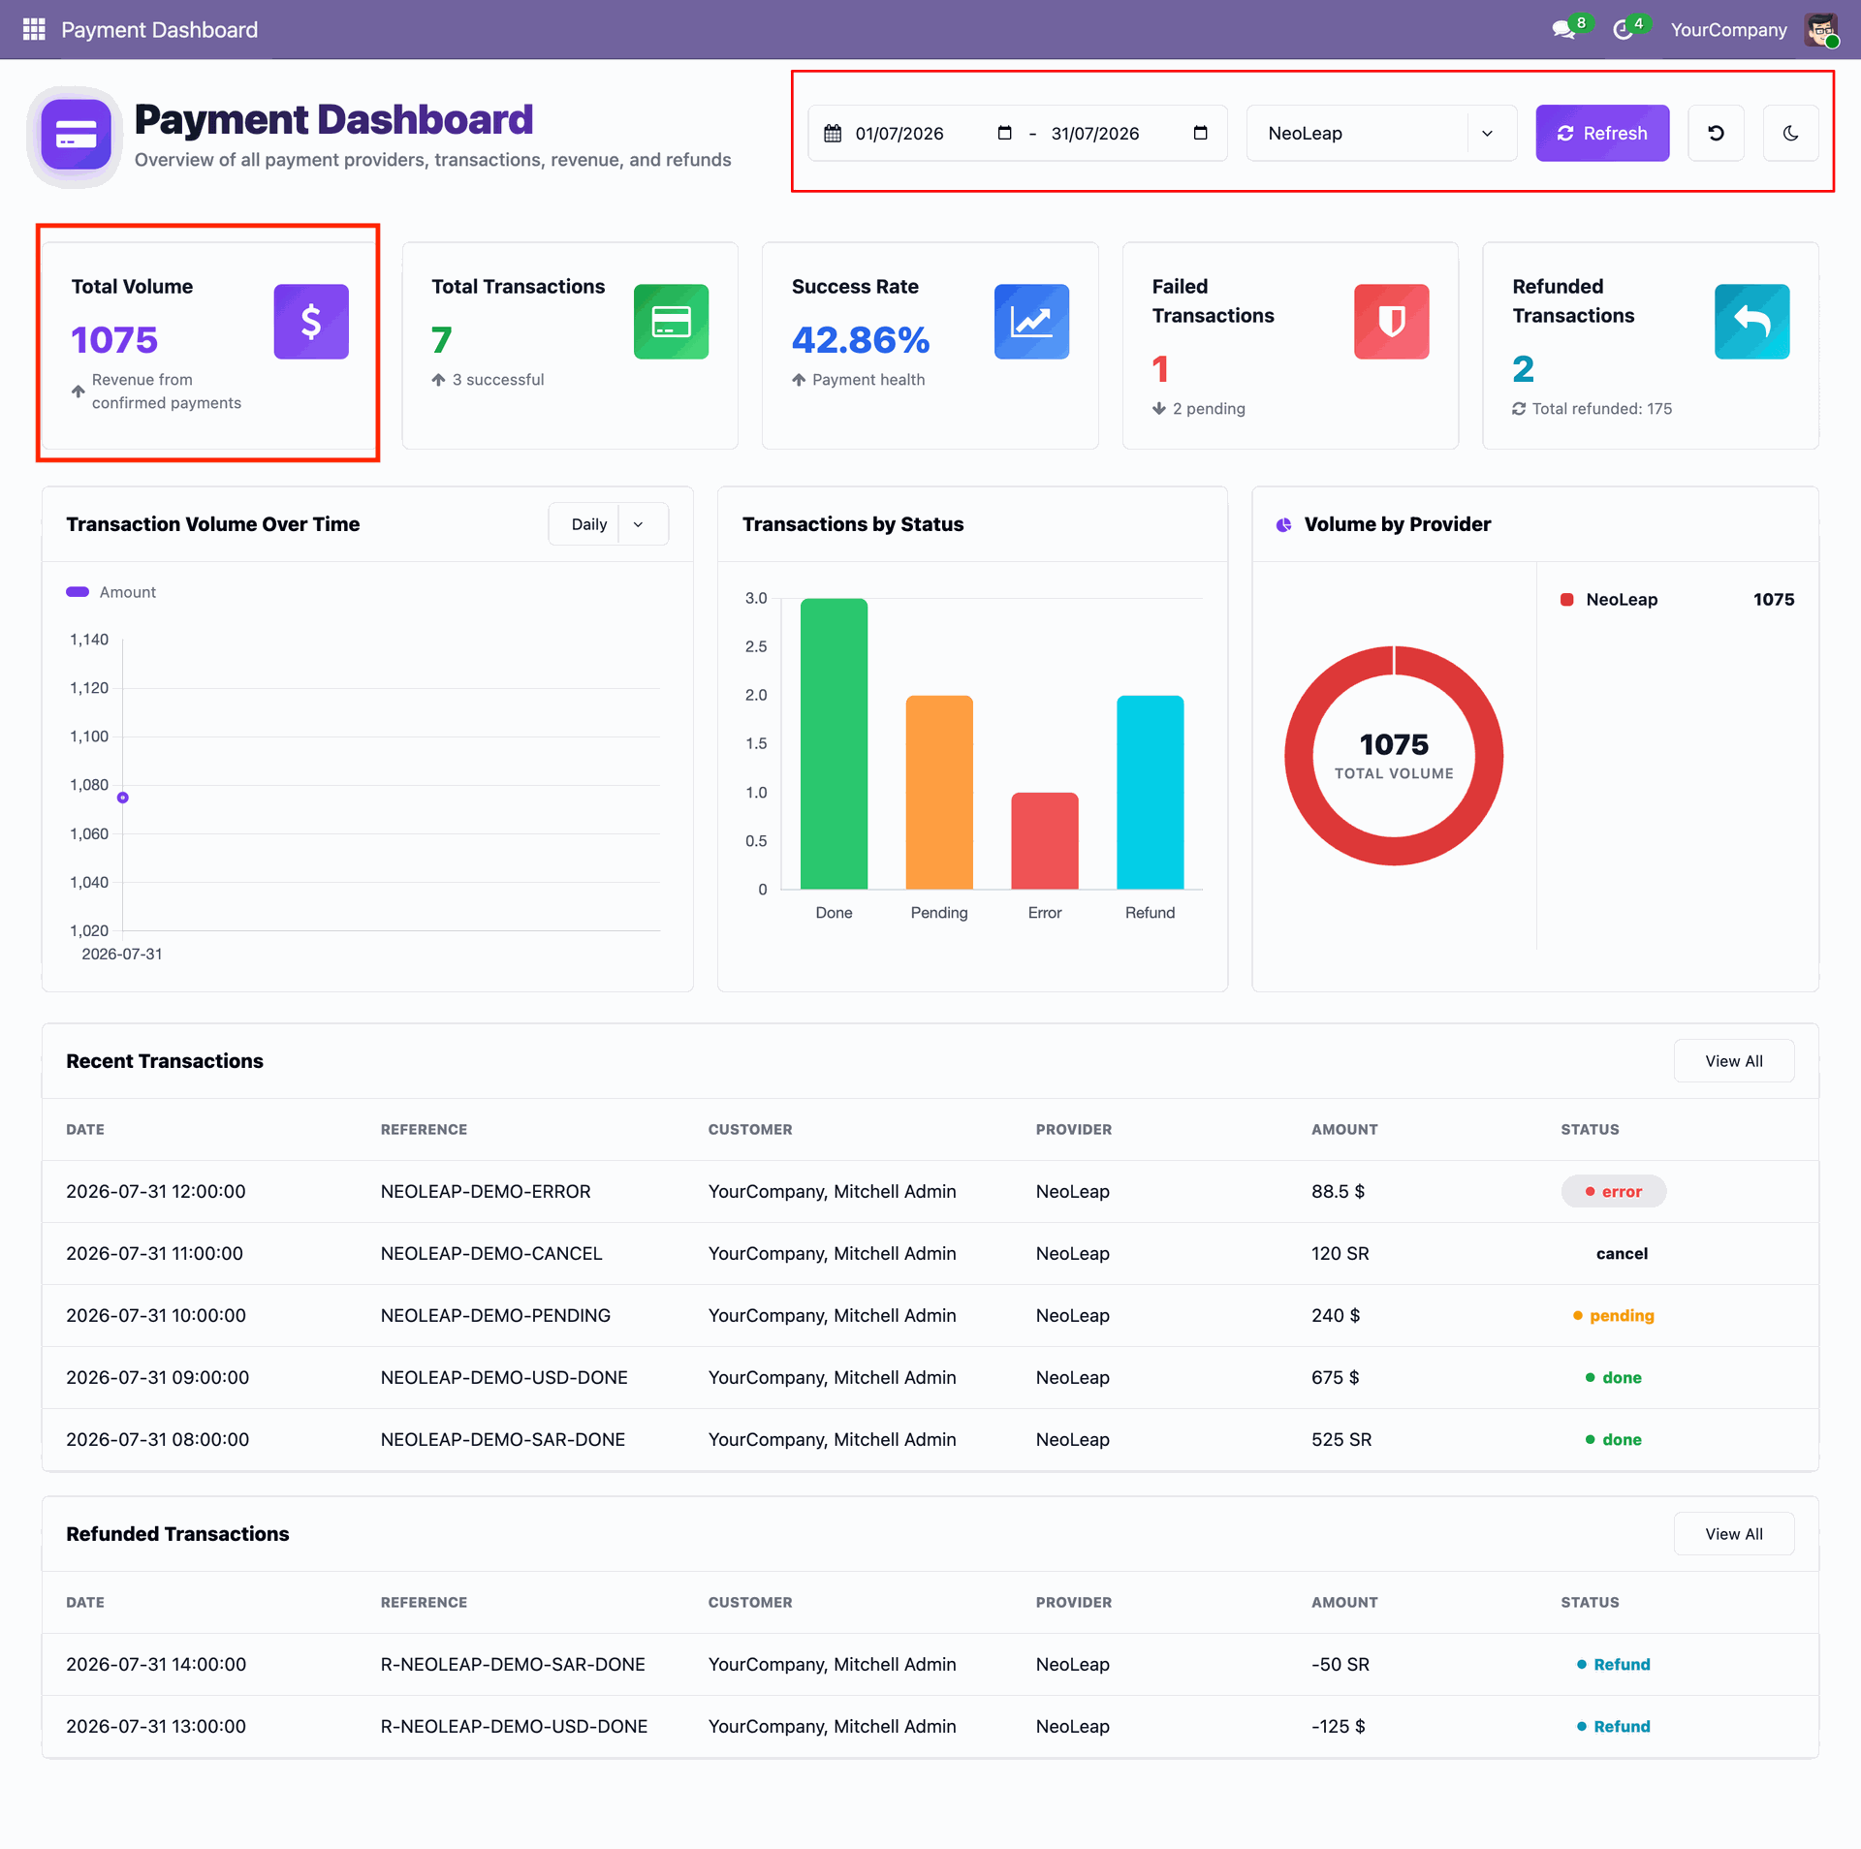Click YourCompany in the top bar
The width and height of the screenshot is (1861, 1849).
tap(1728, 30)
